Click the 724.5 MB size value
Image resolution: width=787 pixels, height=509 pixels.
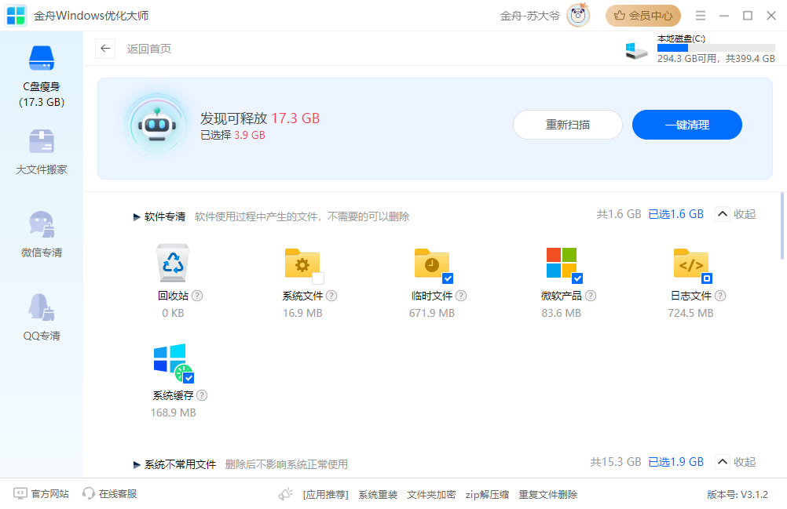point(690,313)
